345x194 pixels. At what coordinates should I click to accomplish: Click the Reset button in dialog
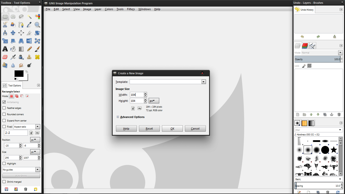point(149,129)
